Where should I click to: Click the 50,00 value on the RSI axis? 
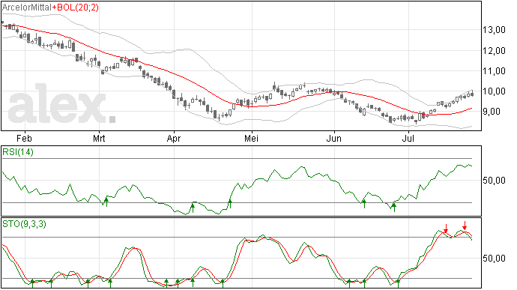(494, 181)
